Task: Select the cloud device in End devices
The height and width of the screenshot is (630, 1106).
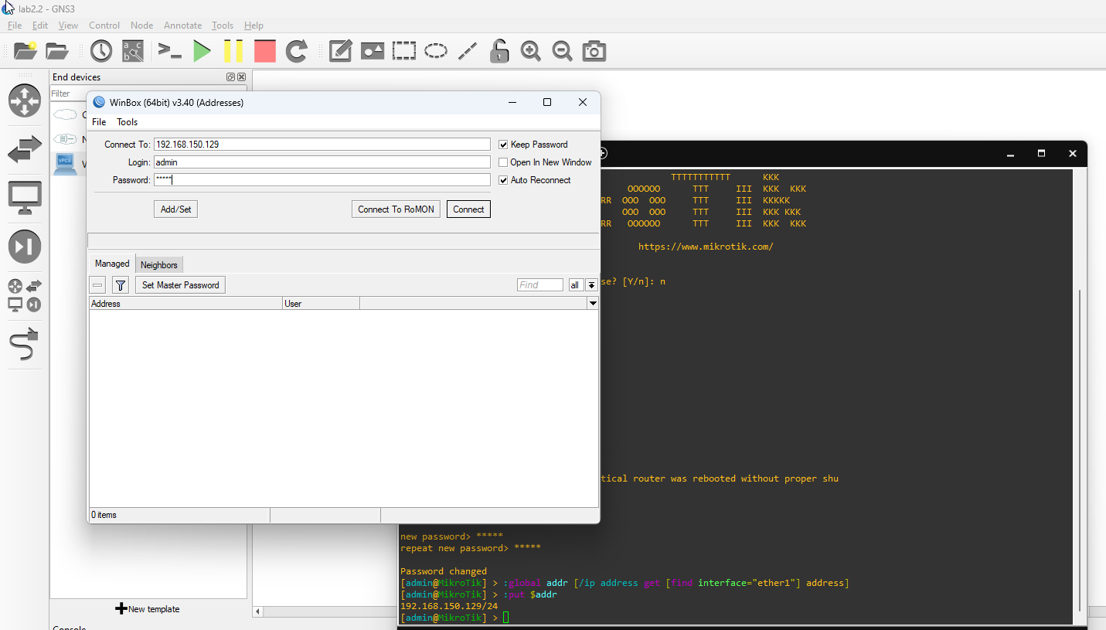Action: coord(65,115)
